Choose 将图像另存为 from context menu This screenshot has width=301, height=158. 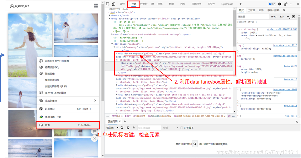[68, 67]
